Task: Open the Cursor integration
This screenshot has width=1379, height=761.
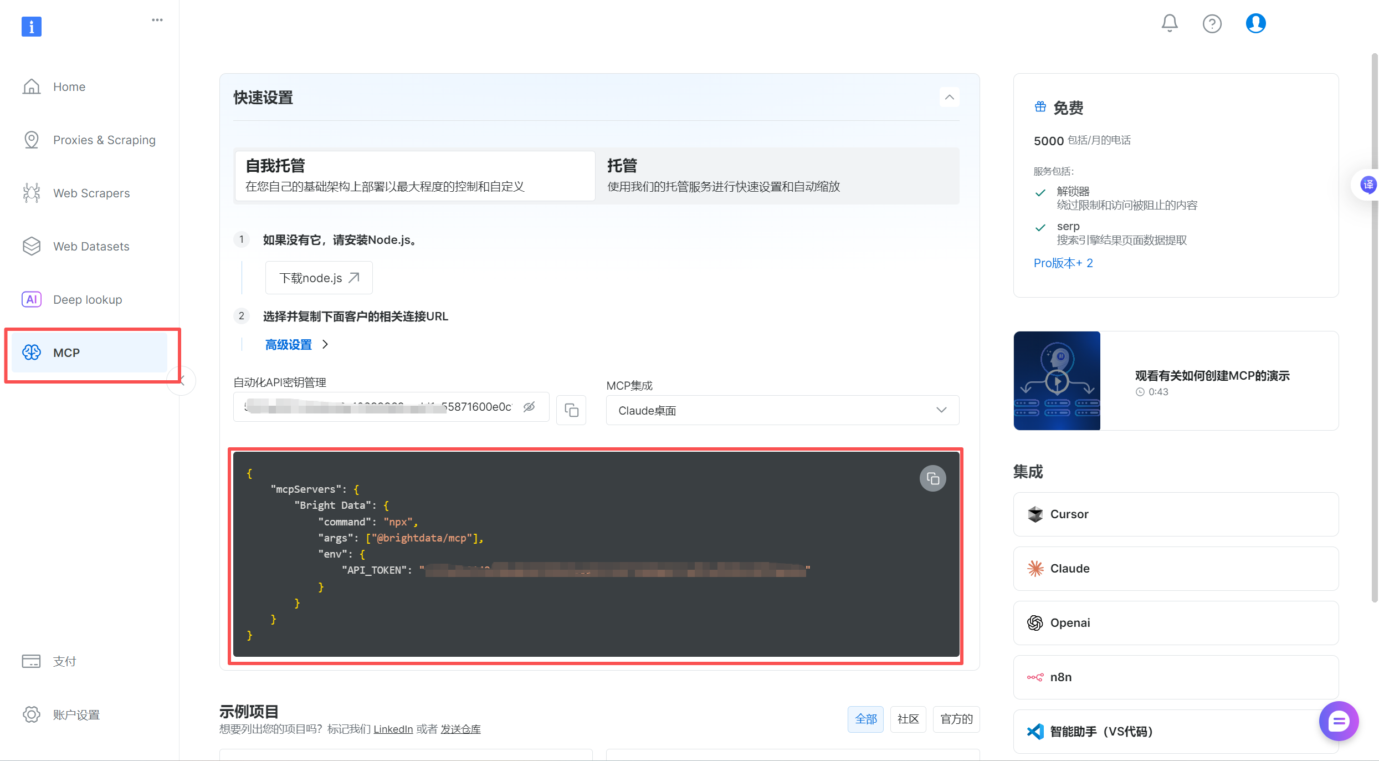Action: point(1176,514)
